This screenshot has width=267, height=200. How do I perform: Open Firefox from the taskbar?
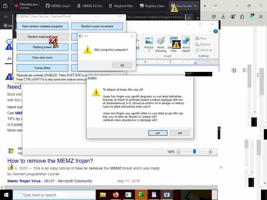pos(116,195)
